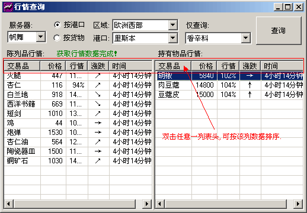The width and height of the screenshot is (307, 213).
Task: Click left table scrollbar right arrow
Action: pos(147,204)
